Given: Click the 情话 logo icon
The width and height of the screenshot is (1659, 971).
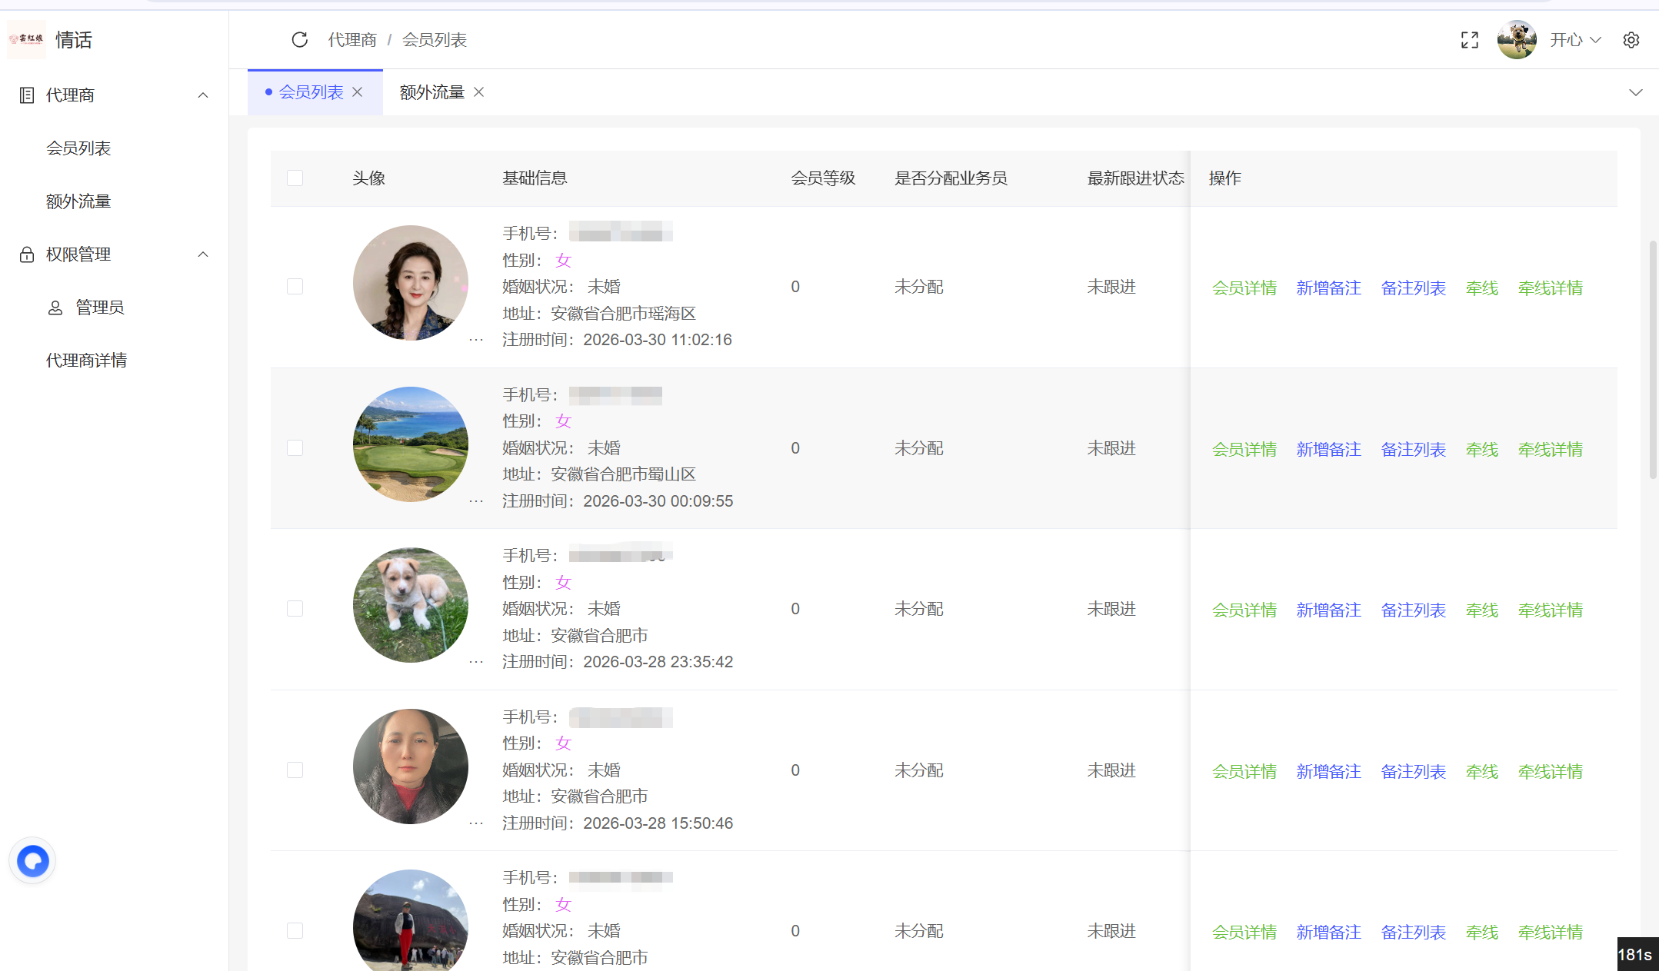Looking at the screenshot, I should click(27, 39).
